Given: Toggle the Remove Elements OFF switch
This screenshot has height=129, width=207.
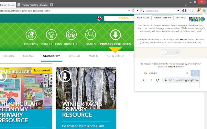Looking at the screenshot, I should pyautogui.click(x=170, y=52).
